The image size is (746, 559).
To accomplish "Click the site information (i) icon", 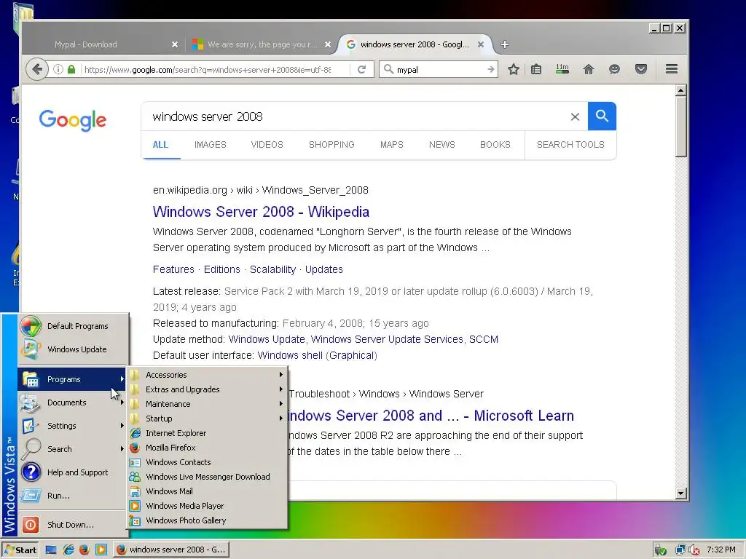I will click(x=58, y=69).
